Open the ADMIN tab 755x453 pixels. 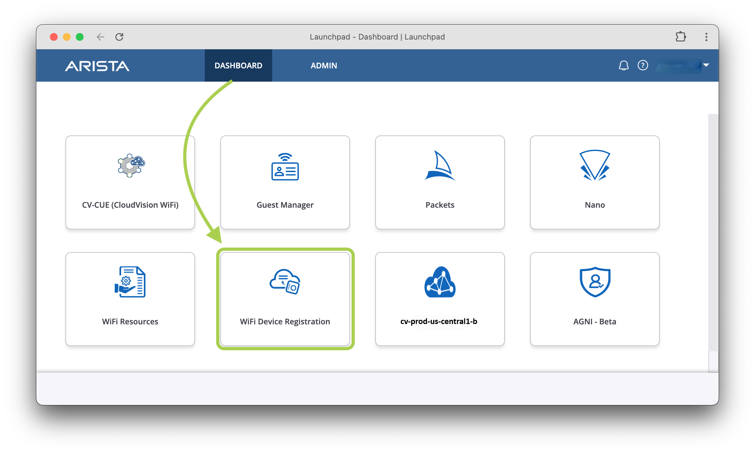coord(324,65)
